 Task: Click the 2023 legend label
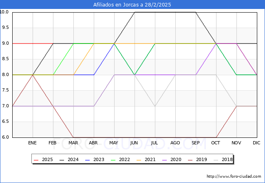pos(99,159)
